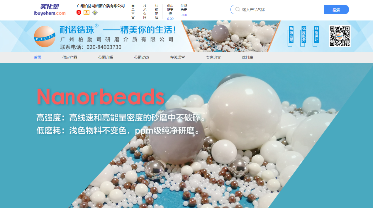
Task: Click the orange PLEASED ball logo
Action: point(45,37)
